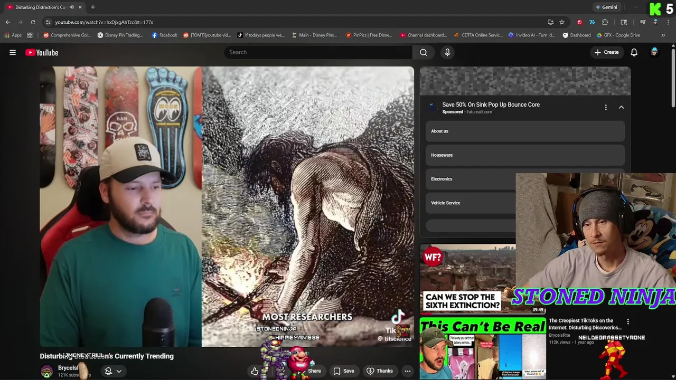Open options for Creepiest TikToks video
This screenshot has height=380, width=676.
(628, 321)
